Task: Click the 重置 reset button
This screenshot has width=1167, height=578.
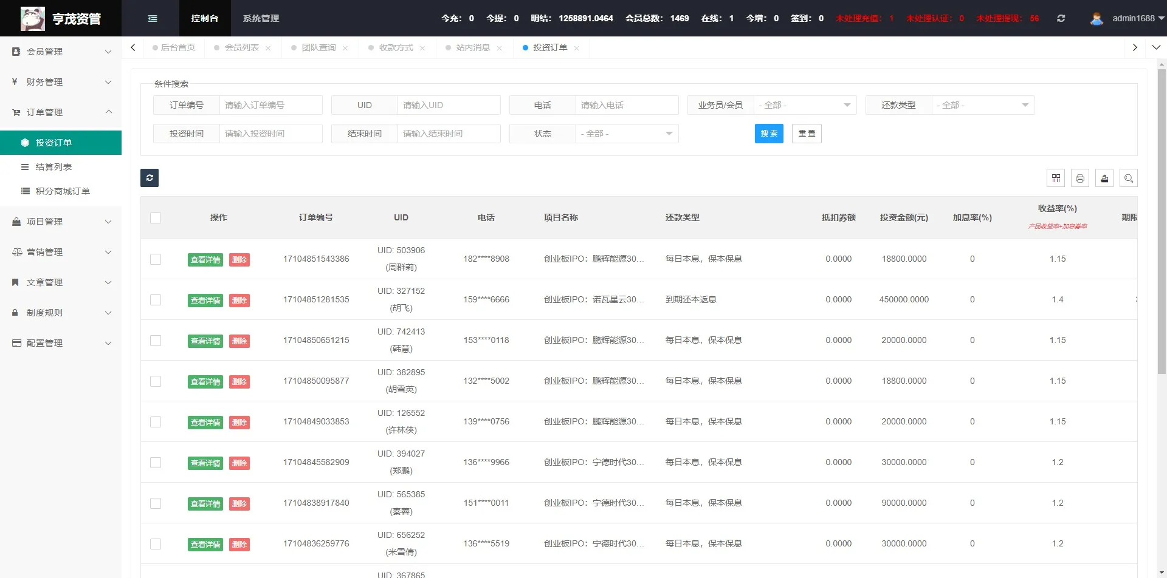Action: pos(807,134)
